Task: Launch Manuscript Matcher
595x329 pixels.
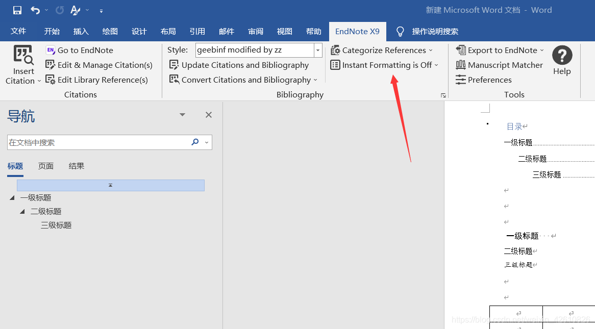Action: point(500,65)
